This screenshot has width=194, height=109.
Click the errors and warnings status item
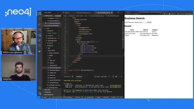57,97
